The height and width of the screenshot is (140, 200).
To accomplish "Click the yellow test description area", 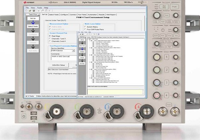I will pyautogui.click(x=115, y=92).
